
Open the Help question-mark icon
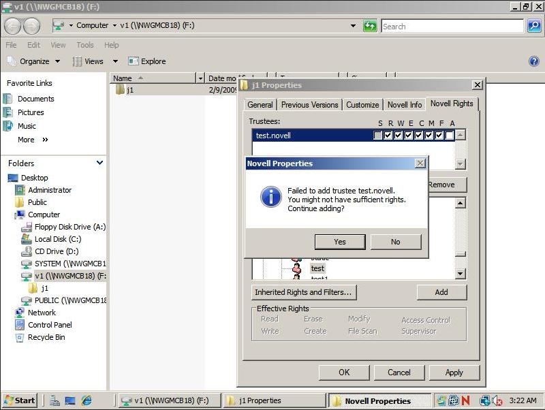(534, 61)
